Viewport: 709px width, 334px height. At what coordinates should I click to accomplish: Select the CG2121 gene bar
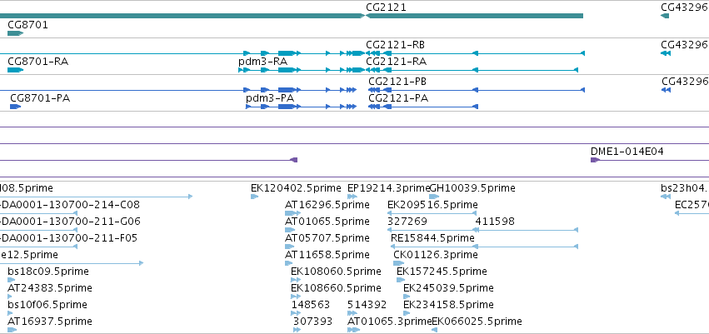(x=474, y=16)
